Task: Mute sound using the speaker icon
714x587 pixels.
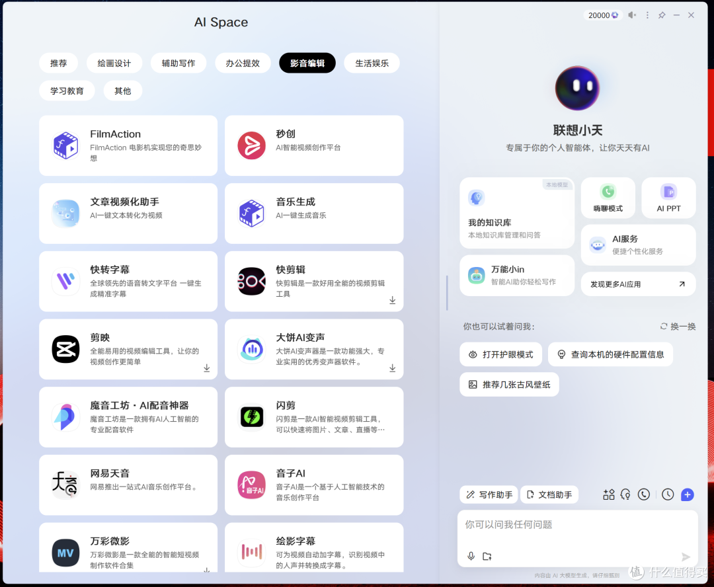Action: point(632,15)
